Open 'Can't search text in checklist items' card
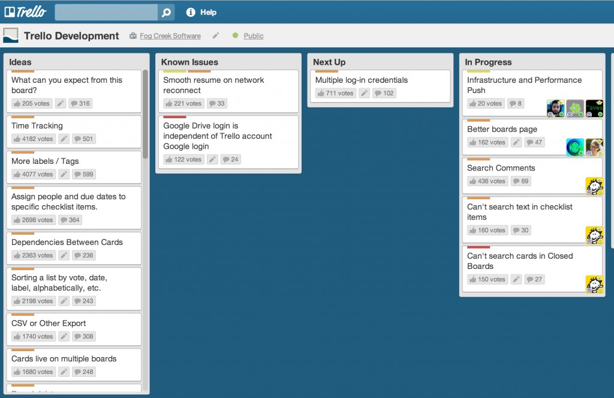 tap(520, 212)
